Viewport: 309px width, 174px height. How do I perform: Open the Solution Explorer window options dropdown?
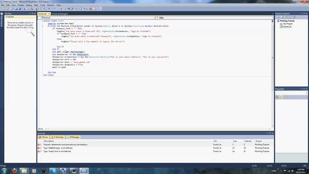click(301, 14)
